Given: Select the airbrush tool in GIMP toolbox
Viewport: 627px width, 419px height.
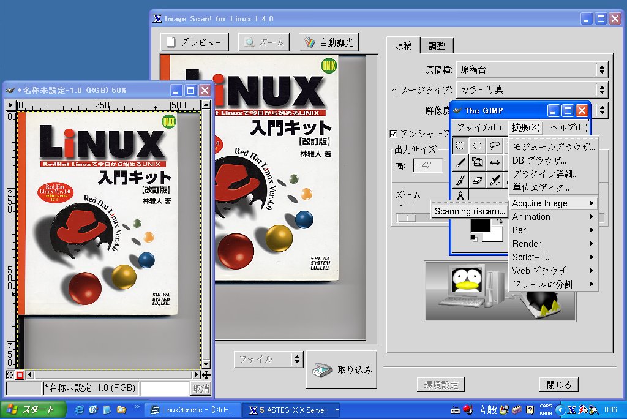Looking at the screenshot, I should (495, 180).
